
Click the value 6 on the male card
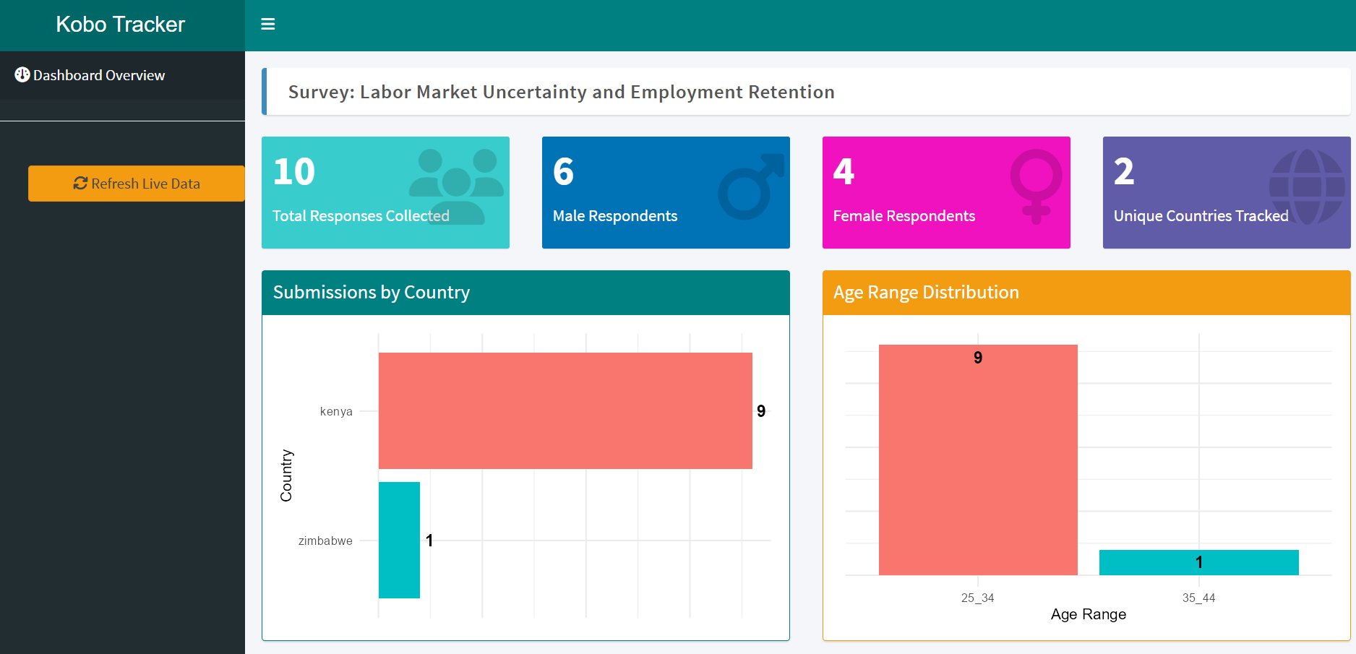(x=563, y=172)
